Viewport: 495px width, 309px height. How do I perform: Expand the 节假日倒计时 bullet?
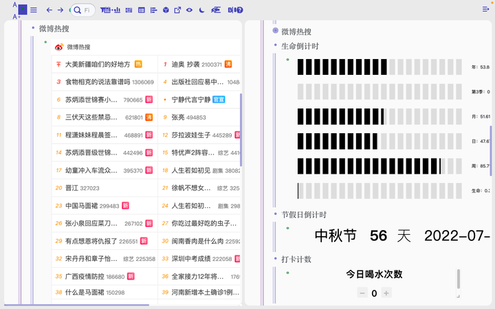click(x=275, y=214)
